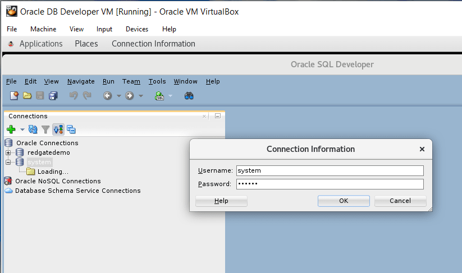Apply filter in Connections panel
The image size is (462, 273).
(x=45, y=129)
